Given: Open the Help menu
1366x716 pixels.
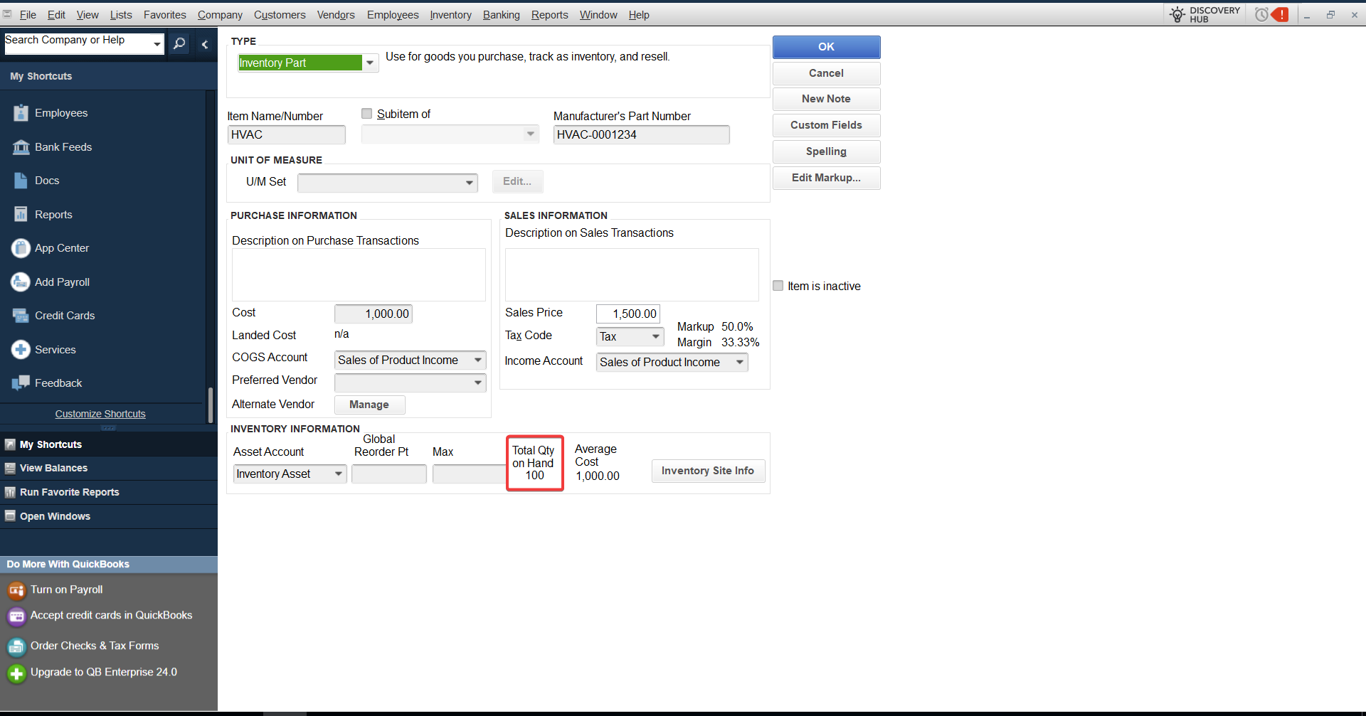Looking at the screenshot, I should click(x=639, y=15).
